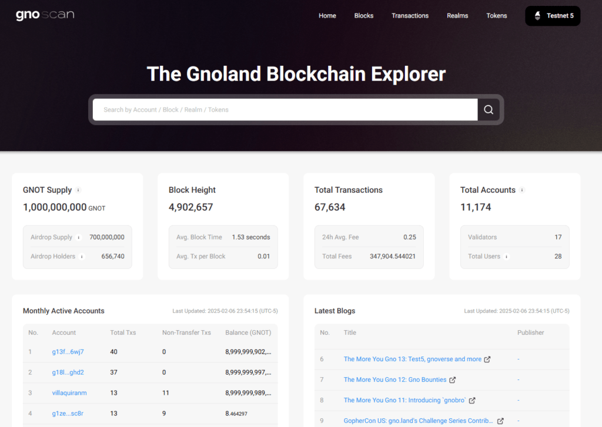602x427 pixels.
Task: Click the Balance (GNOT) column header
Action: [248, 332]
